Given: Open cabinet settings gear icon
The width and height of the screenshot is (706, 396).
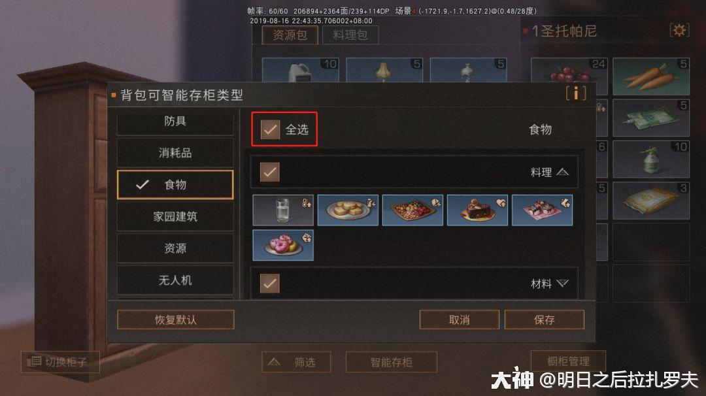Looking at the screenshot, I should click(679, 31).
